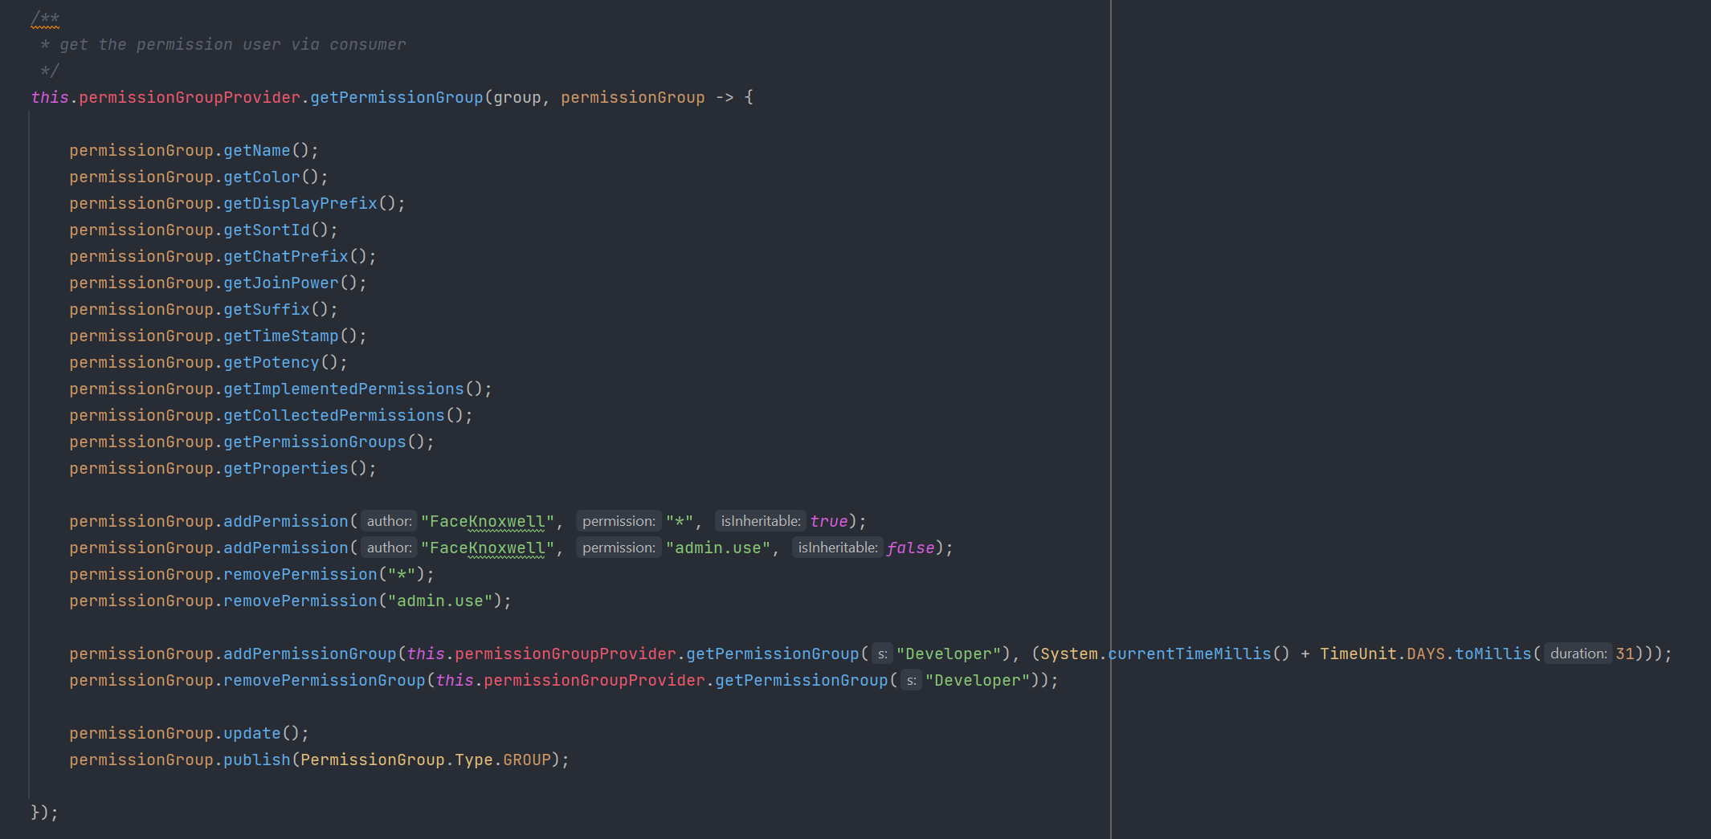The height and width of the screenshot is (839, 1711).
Task: Click the getCollectedPermissions method call
Action: point(334,415)
